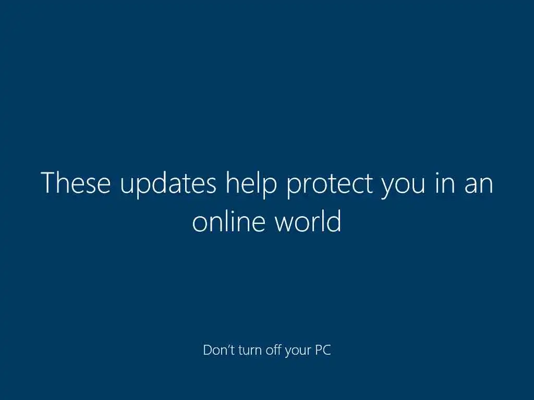The width and height of the screenshot is (534, 400).
Task: Click the word "world" in the headline
Action: pos(308,221)
